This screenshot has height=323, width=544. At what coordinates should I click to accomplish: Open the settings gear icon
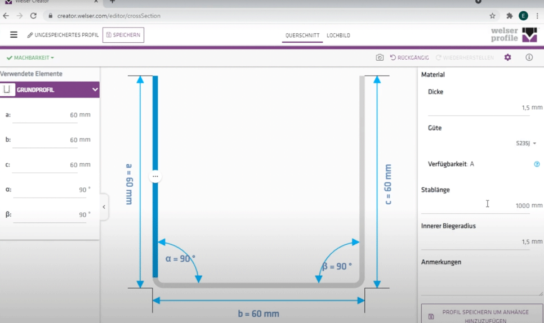[x=507, y=57]
